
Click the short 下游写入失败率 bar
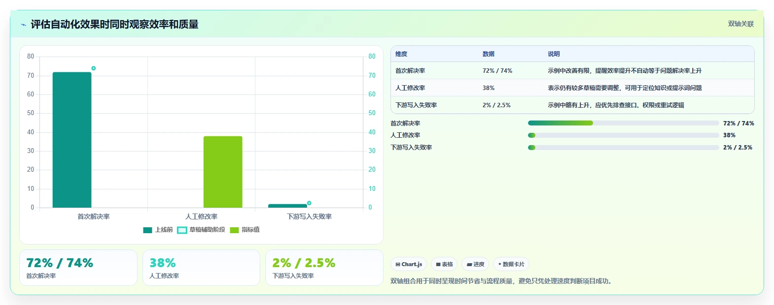(x=287, y=206)
